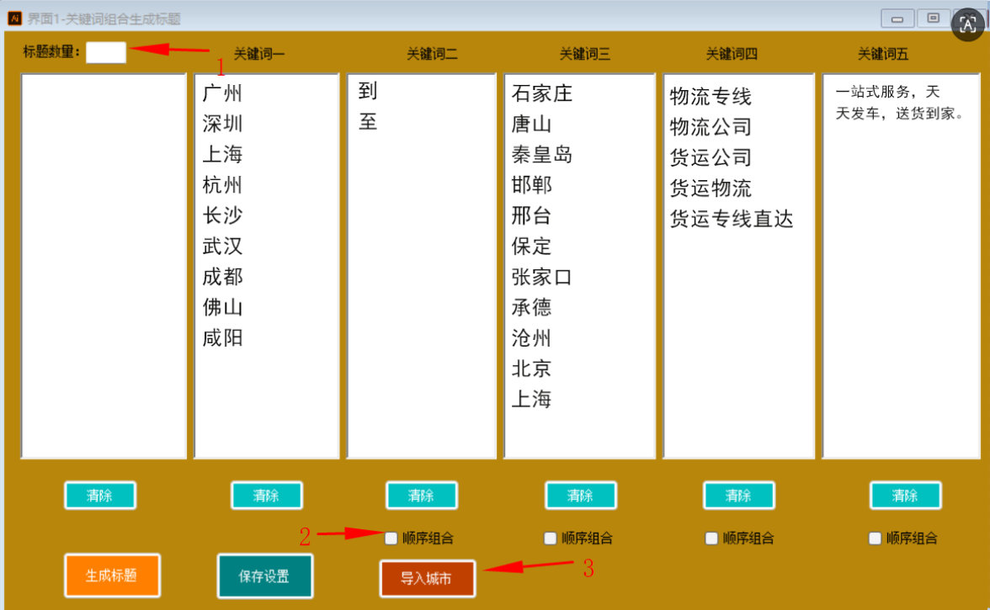Click 清除 beneath the 关键词三 city list

(580, 496)
